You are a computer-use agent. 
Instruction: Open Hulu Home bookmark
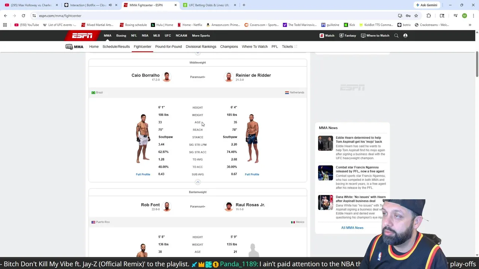(x=162, y=25)
